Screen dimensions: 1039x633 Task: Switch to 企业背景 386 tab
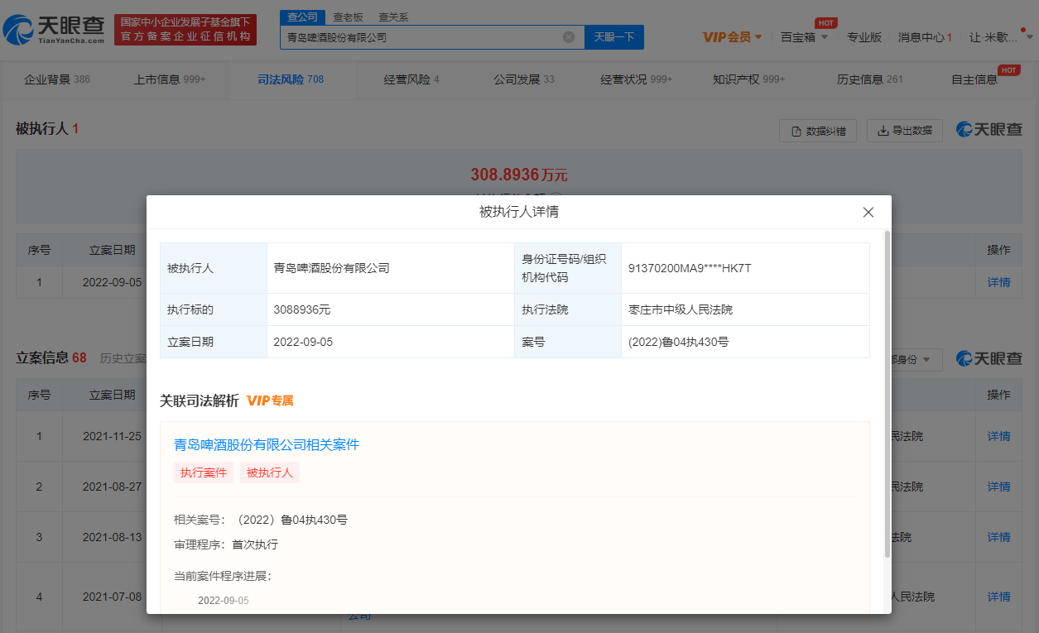[x=57, y=79]
